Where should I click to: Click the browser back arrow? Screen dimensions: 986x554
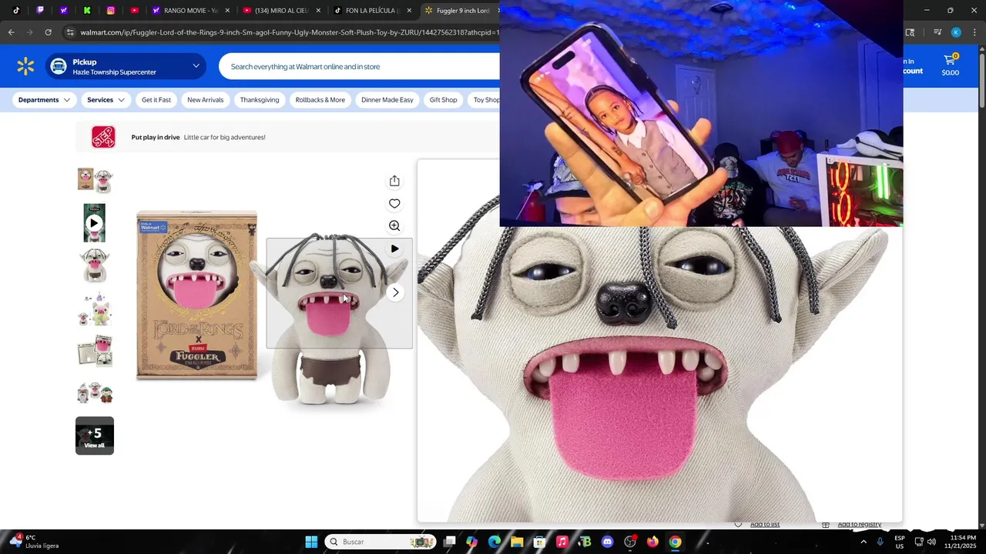coord(11,32)
